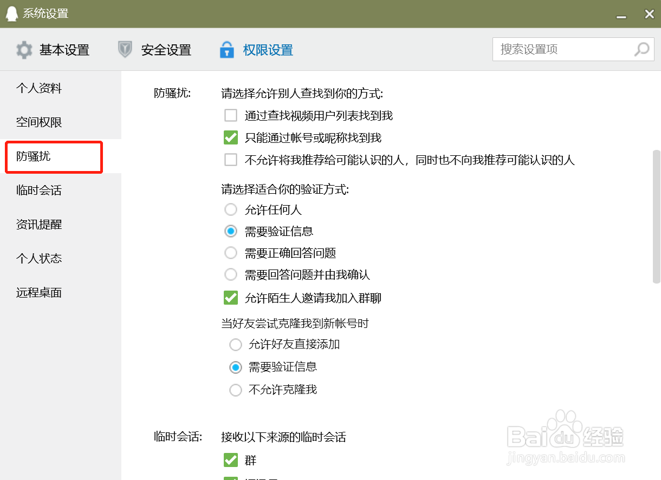This screenshot has width=661, height=480.
Task: Click the magnifier icon in the search box
Action: [641, 49]
